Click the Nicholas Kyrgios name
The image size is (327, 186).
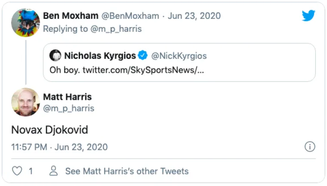(x=100, y=56)
